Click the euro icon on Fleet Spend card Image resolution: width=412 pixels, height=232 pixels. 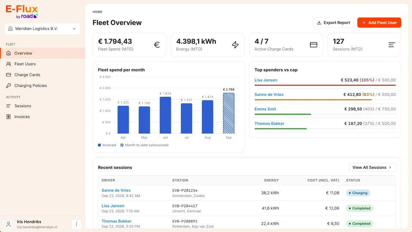157,45
